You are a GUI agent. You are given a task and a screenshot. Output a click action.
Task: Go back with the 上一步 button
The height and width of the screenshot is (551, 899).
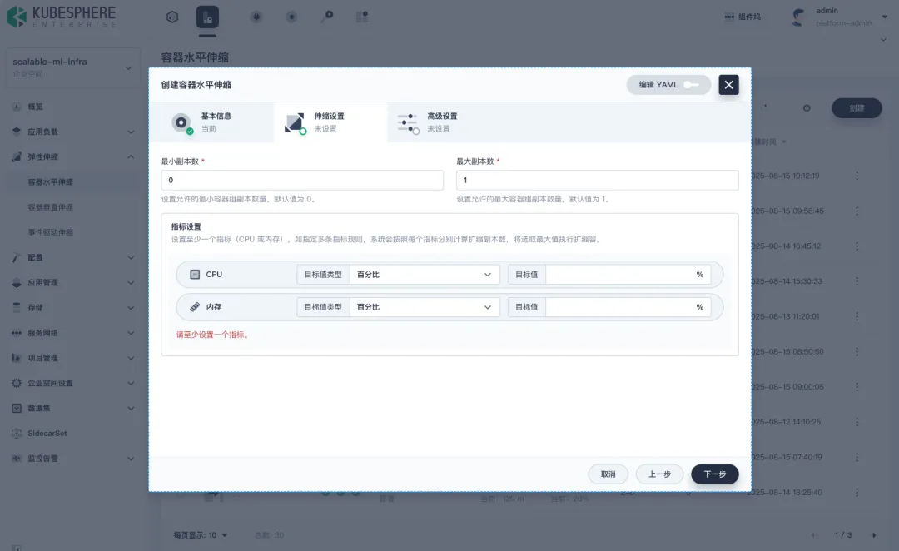pyautogui.click(x=659, y=474)
